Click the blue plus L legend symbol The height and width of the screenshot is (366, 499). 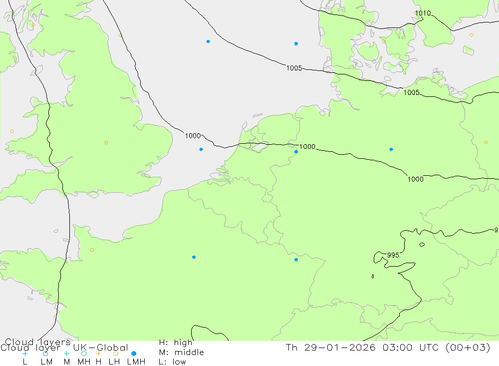[x=25, y=354]
